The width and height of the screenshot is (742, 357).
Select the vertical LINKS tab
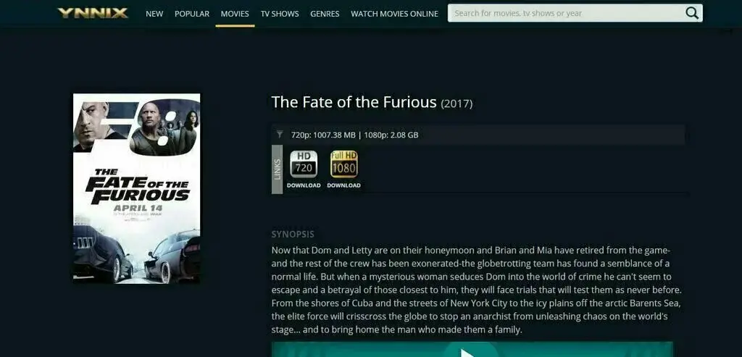click(278, 169)
